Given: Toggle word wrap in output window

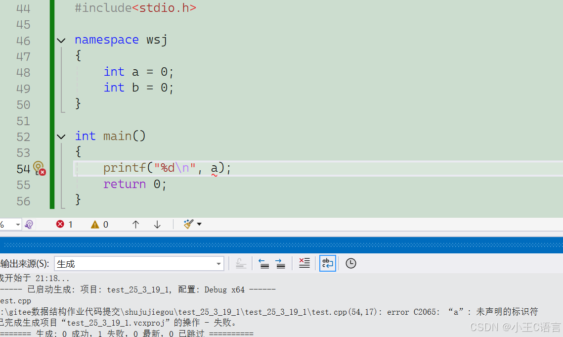Looking at the screenshot, I should (x=327, y=263).
